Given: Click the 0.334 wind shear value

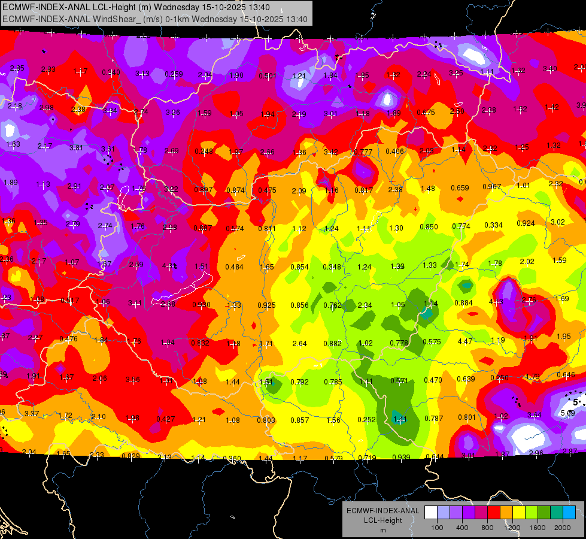Looking at the screenshot, I should pyautogui.click(x=493, y=225).
